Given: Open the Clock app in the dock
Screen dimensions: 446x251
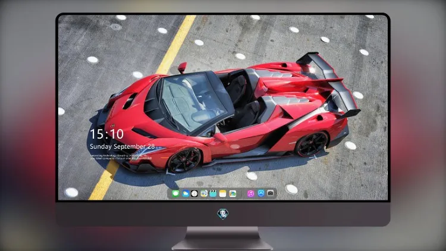Looking at the screenshot, I should pyautogui.click(x=194, y=193).
